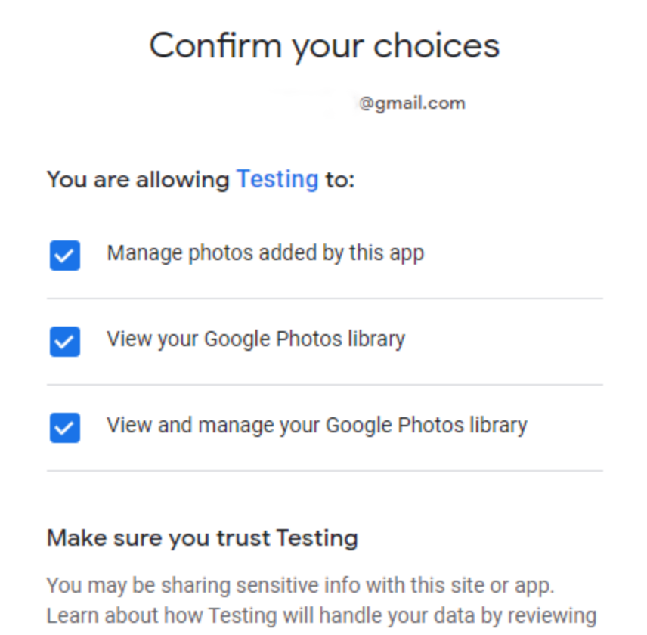Image resolution: width=647 pixels, height=635 pixels.
Task: Click divider line under "View and manage" permission
Action: pos(324,471)
